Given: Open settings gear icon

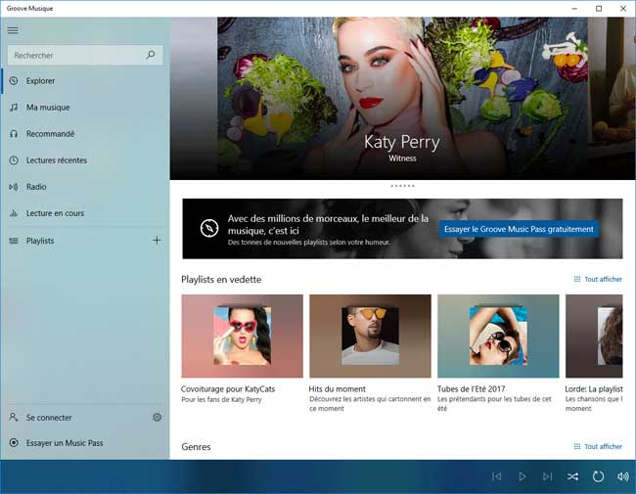Looking at the screenshot, I should pyautogui.click(x=157, y=418).
